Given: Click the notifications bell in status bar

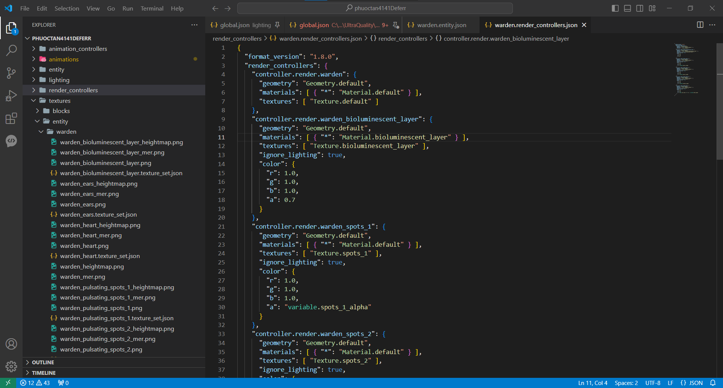Looking at the screenshot, I should point(713,383).
